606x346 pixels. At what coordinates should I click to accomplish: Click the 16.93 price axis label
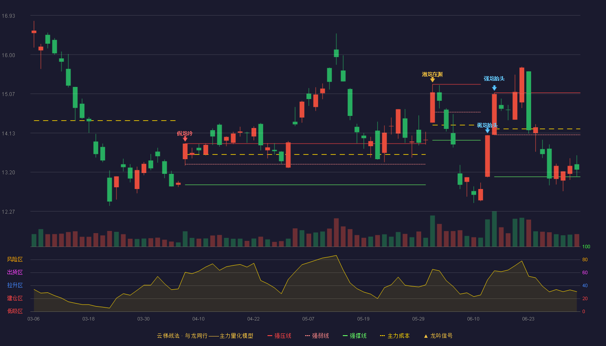(8, 16)
